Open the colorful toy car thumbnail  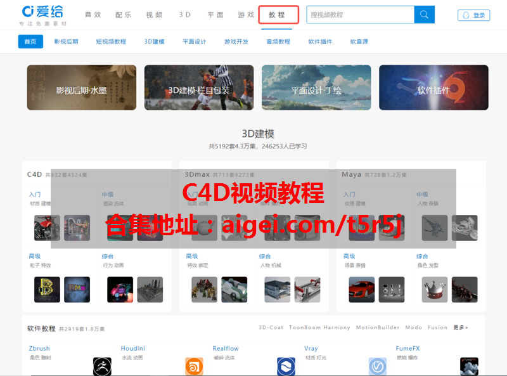click(x=120, y=290)
